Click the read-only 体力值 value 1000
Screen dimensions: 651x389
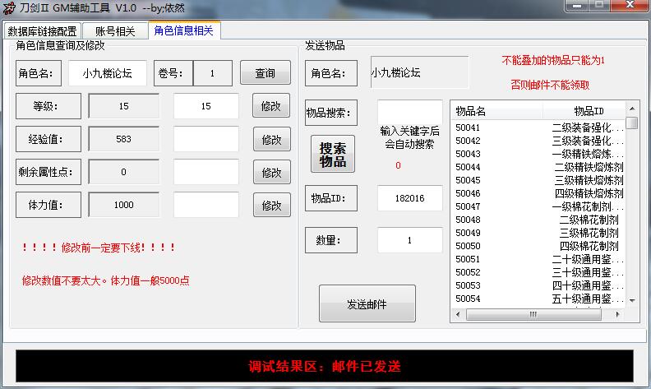tap(124, 205)
